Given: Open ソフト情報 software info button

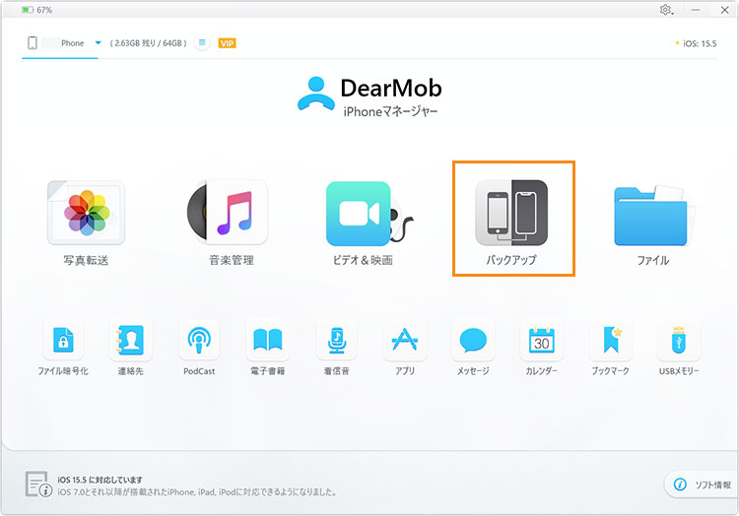Looking at the screenshot, I should [x=703, y=484].
